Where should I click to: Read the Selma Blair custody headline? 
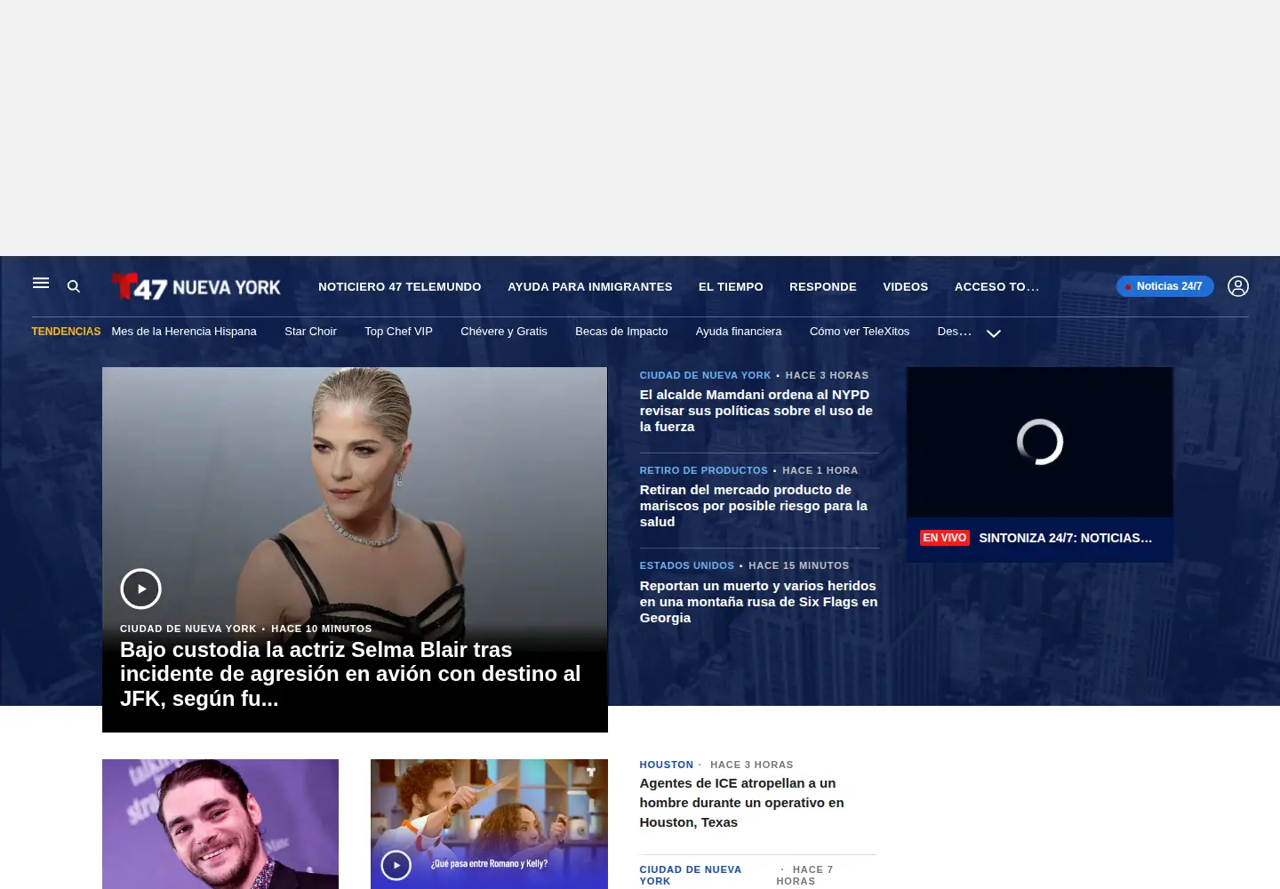(350, 674)
